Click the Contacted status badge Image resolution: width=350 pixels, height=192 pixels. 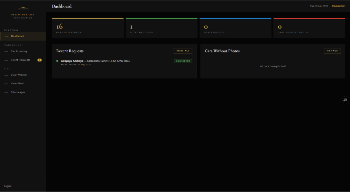click(x=183, y=61)
